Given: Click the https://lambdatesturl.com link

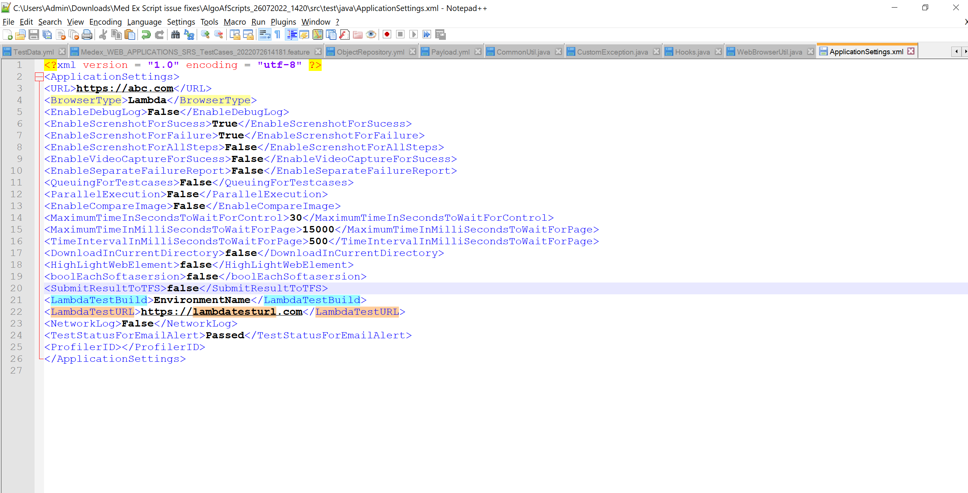Looking at the screenshot, I should 221,312.
